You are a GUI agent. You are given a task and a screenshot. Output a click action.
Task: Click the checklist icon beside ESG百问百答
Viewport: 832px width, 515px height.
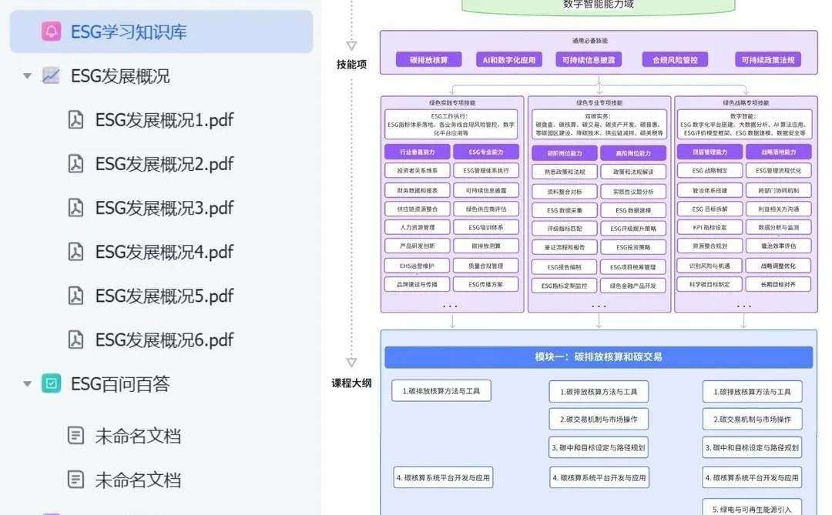click(x=50, y=383)
